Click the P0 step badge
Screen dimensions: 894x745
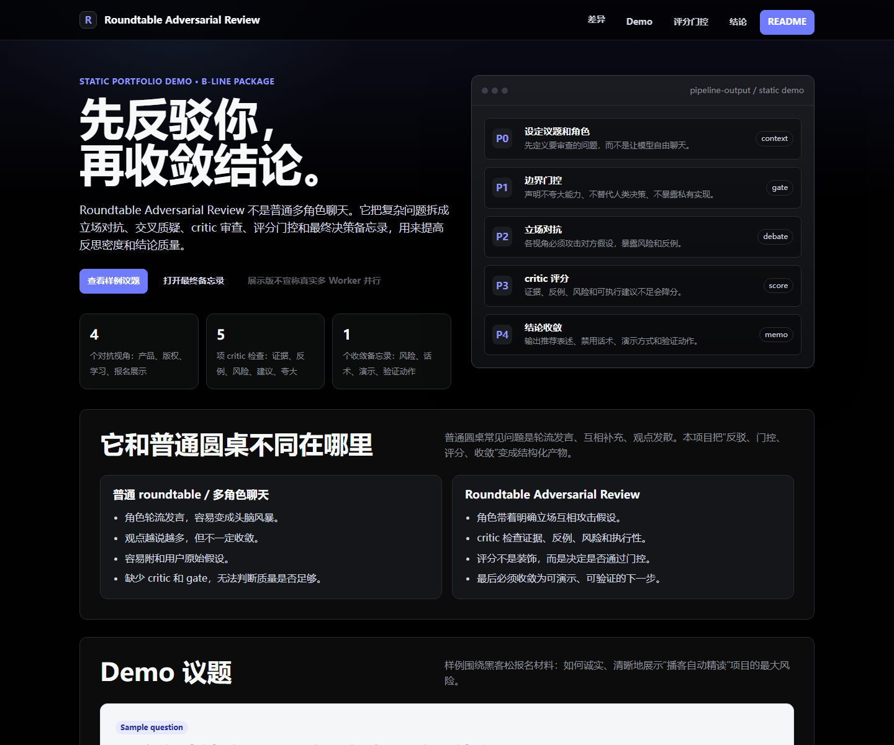pos(502,138)
